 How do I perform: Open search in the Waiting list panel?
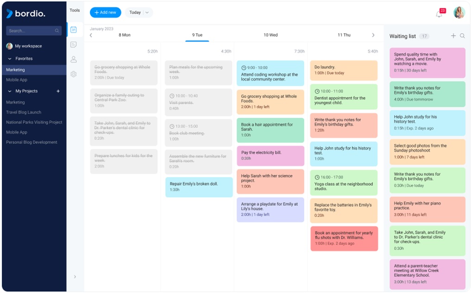coord(463,36)
